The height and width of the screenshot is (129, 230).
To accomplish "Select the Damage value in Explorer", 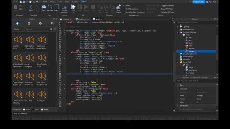I will 196,51.
